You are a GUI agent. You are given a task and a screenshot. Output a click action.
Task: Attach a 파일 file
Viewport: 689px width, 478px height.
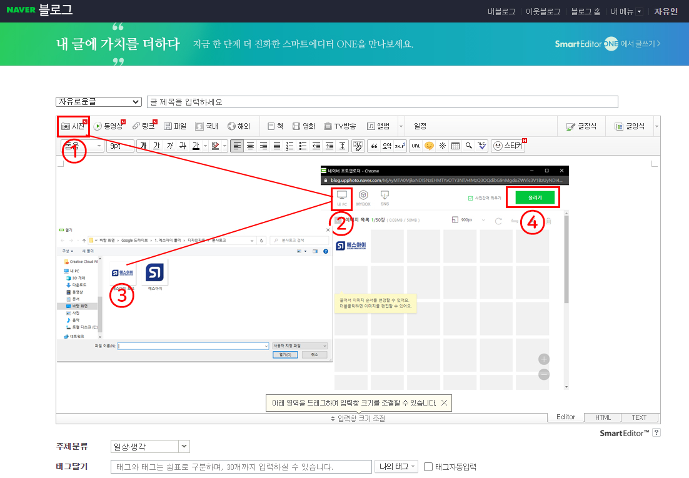pyautogui.click(x=175, y=126)
